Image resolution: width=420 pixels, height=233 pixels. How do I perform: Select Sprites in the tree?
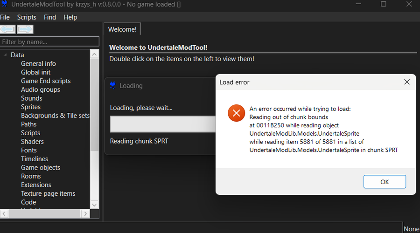(31, 107)
